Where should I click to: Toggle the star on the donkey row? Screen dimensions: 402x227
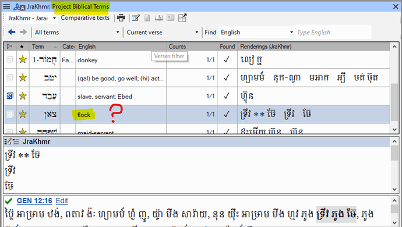click(23, 59)
